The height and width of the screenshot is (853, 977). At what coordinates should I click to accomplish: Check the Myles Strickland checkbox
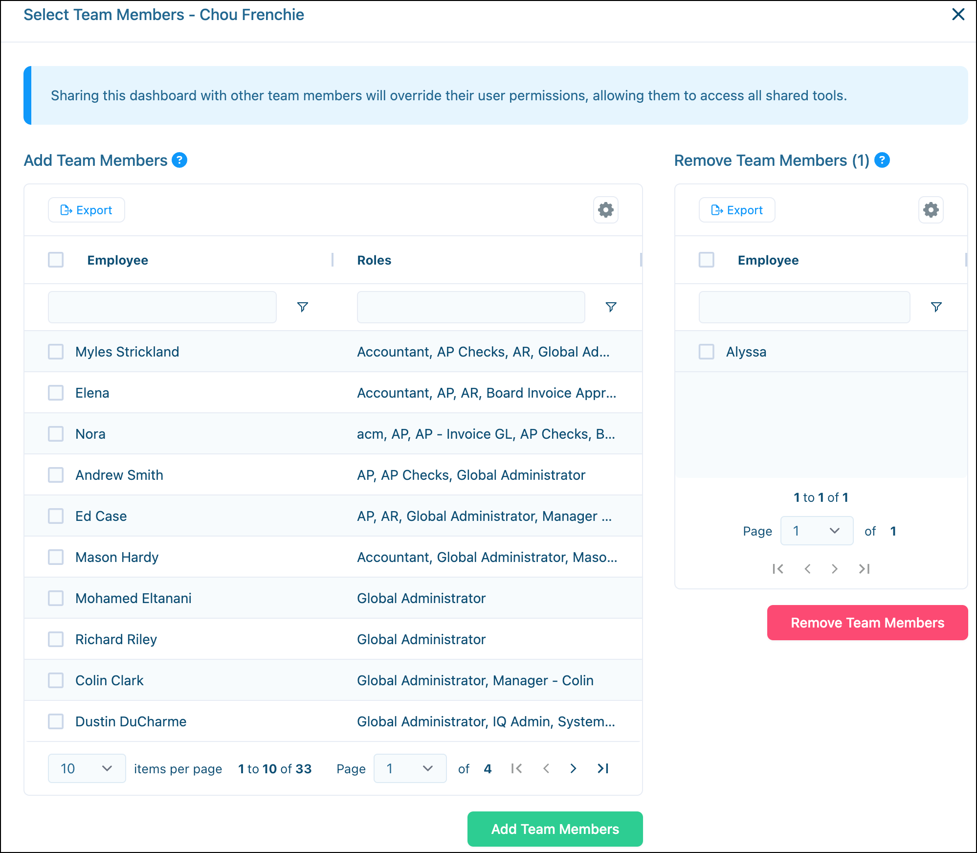coord(56,351)
